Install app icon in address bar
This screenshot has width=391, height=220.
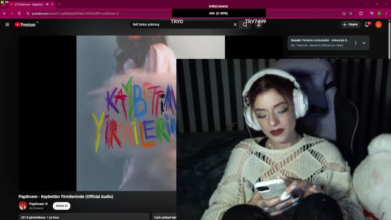click(344, 13)
